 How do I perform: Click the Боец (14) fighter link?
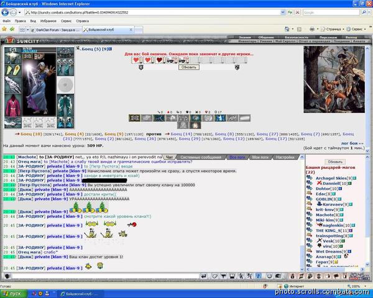click(182, 134)
